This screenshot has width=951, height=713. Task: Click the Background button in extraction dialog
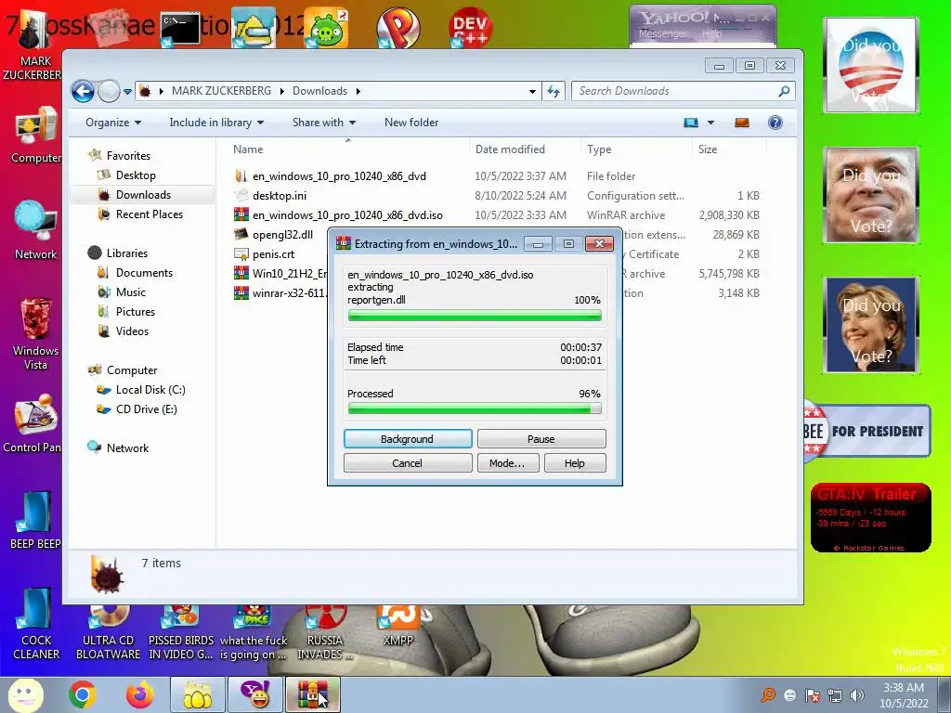(x=408, y=438)
